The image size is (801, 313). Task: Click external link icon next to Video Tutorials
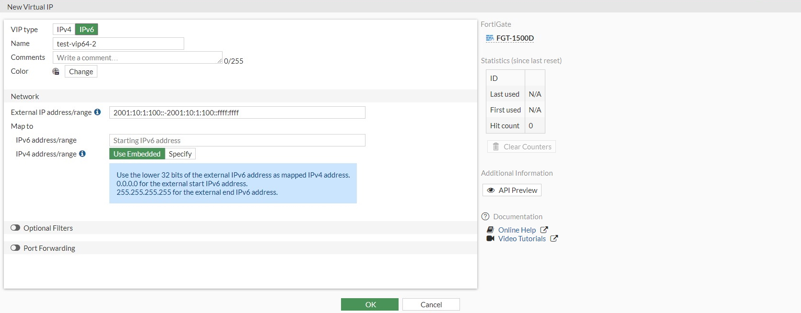point(554,238)
